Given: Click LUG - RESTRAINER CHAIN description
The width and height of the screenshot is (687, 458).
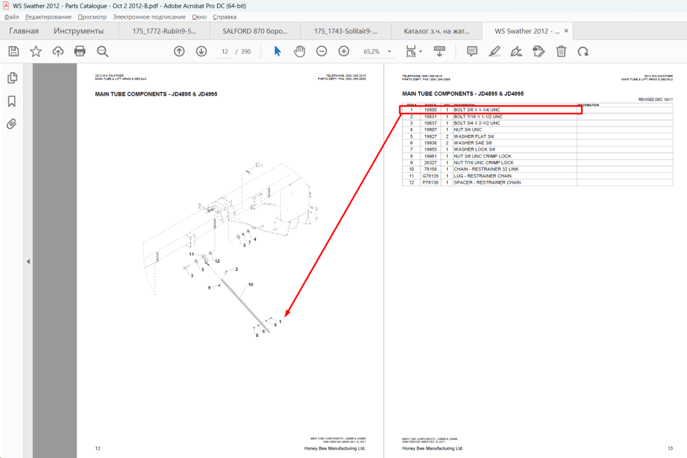Looking at the screenshot, I should 482,176.
